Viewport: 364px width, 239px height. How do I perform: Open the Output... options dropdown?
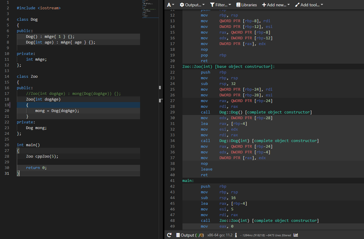(x=192, y=5)
